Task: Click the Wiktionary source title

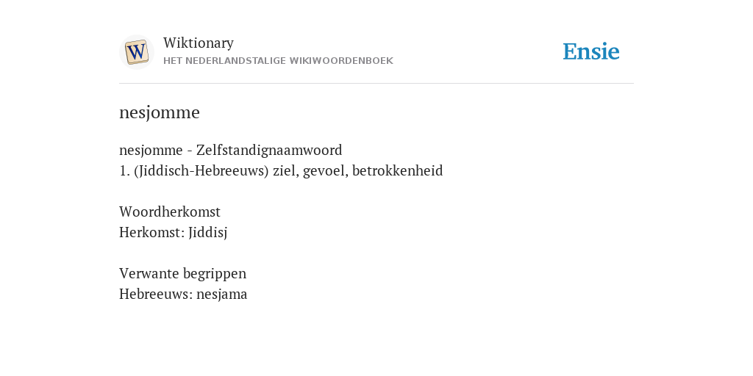Action: pyautogui.click(x=199, y=43)
